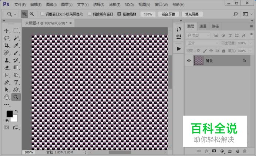Select the Clone Stamp tool
This screenshot has height=156, width=256.
(x=7, y=60)
